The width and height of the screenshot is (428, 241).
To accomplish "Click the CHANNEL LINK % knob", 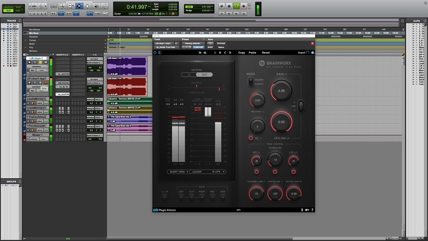I will (x=256, y=193).
